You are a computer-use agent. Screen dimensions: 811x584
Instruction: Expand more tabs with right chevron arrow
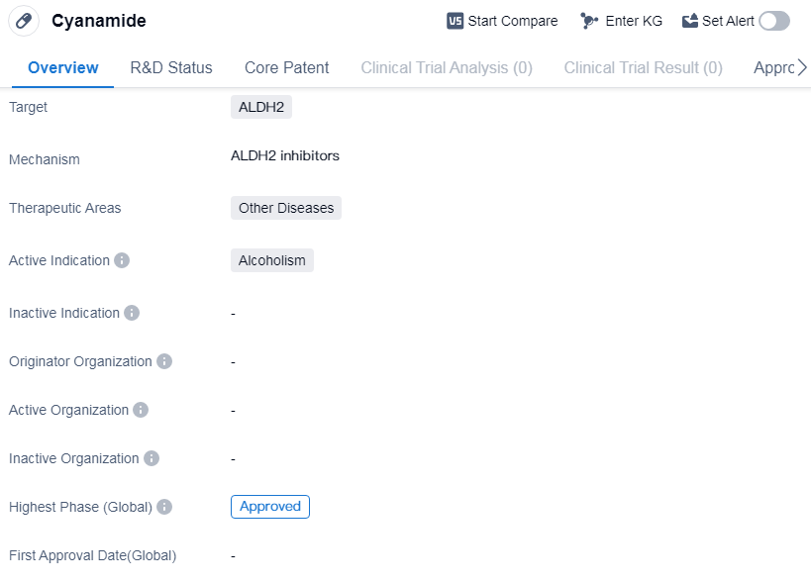pyautogui.click(x=801, y=67)
